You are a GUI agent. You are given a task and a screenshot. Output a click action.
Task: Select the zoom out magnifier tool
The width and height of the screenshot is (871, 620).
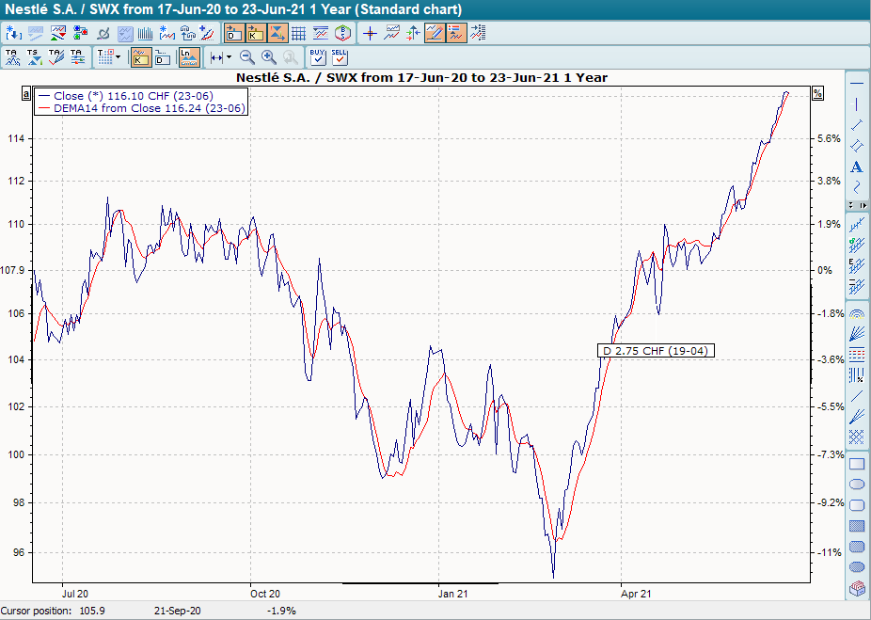(245, 56)
